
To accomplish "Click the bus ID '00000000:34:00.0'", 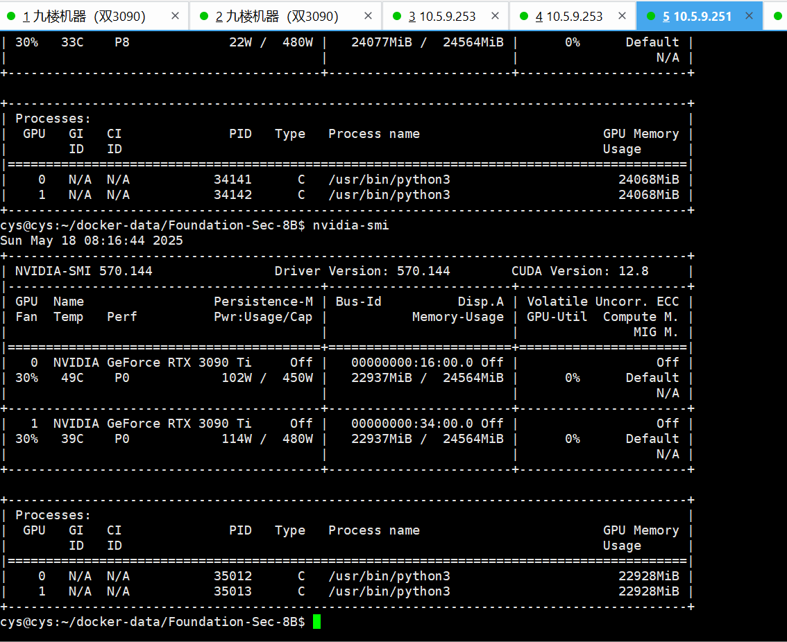I will pos(412,424).
